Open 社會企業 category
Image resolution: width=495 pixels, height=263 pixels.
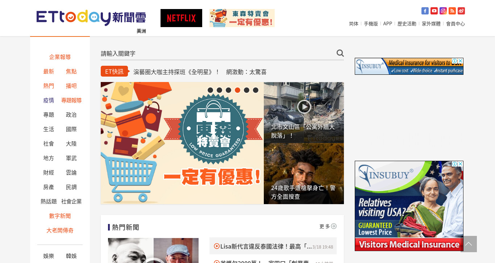[x=71, y=202]
